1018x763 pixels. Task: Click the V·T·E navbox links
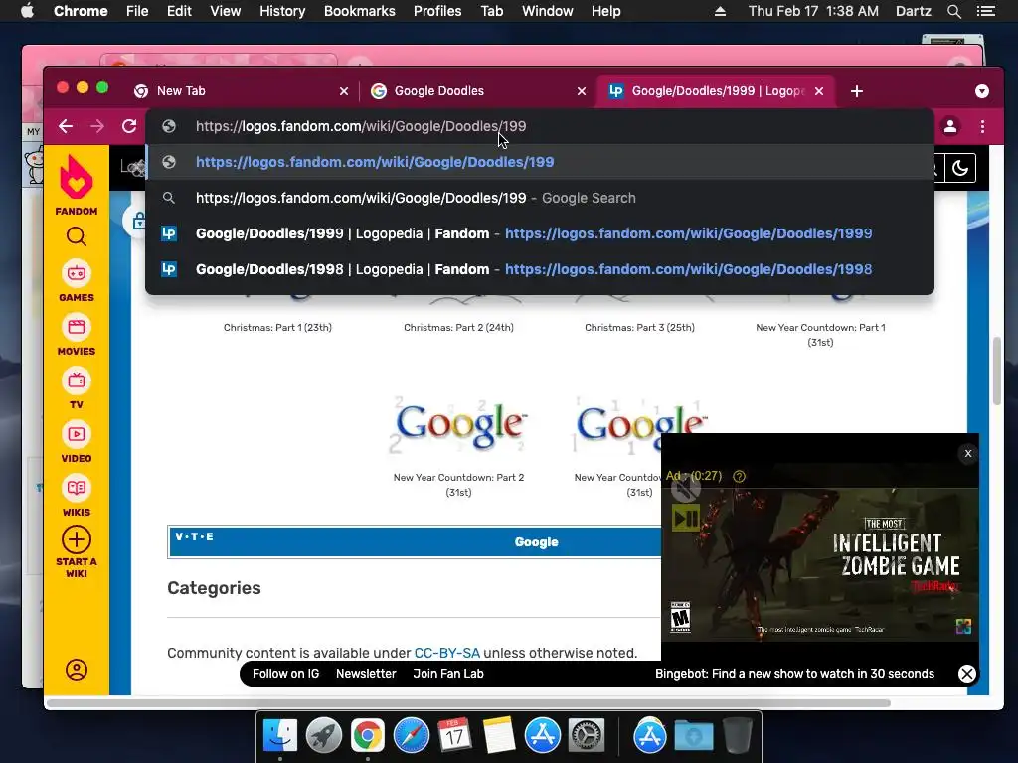click(194, 536)
